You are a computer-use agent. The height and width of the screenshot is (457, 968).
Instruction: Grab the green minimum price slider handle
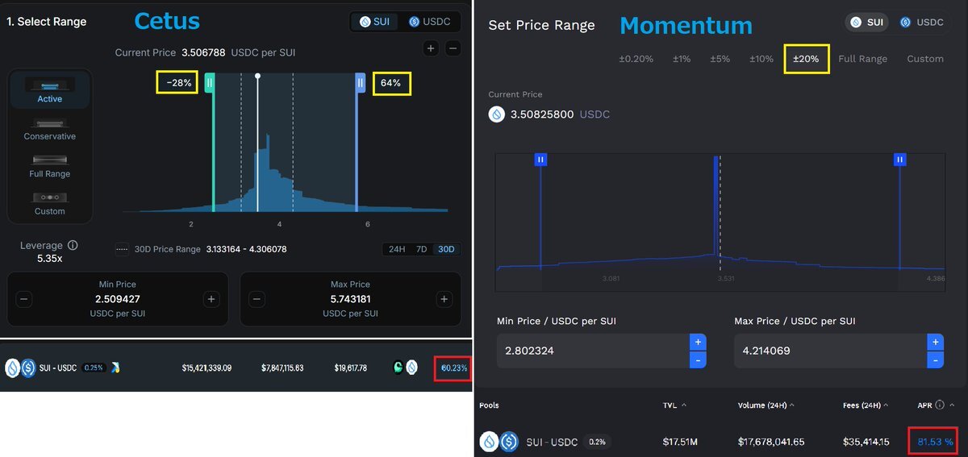[209, 83]
